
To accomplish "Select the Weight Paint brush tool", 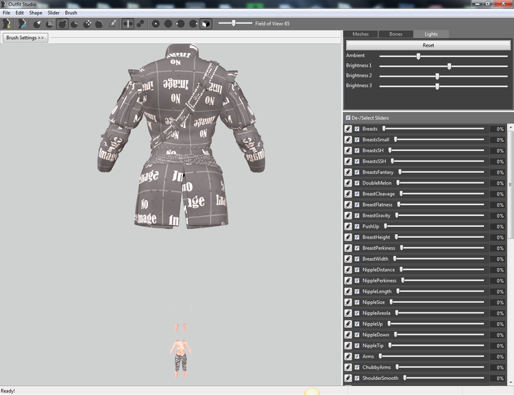I will 112,23.
